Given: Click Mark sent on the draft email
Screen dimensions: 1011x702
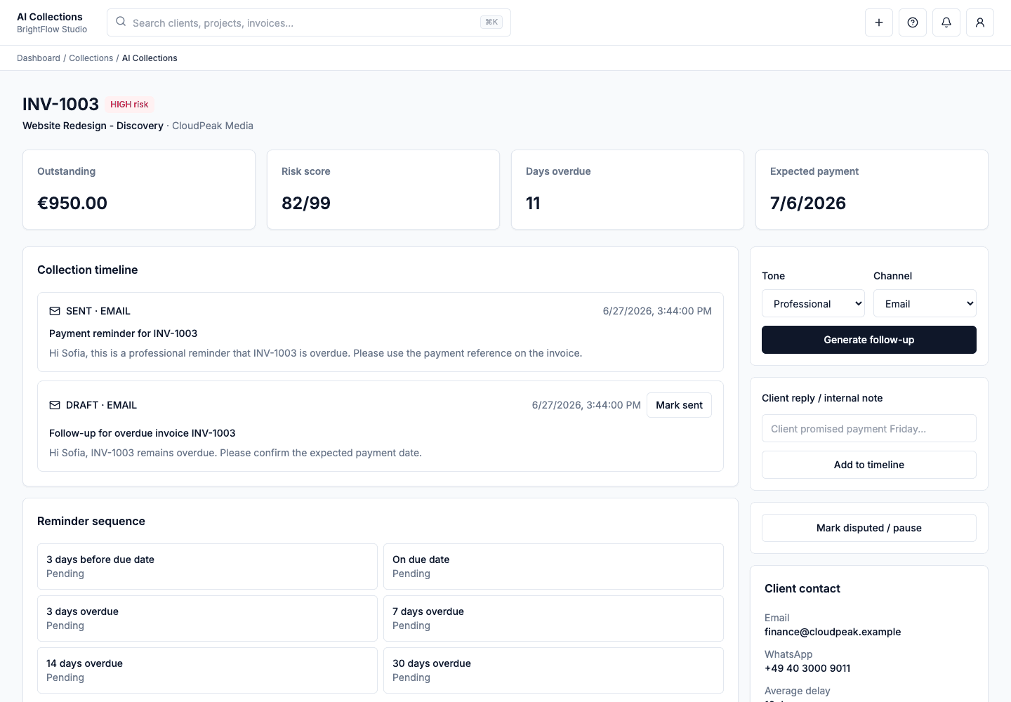Looking at the screenshot, I should click(x=679, y=405).
